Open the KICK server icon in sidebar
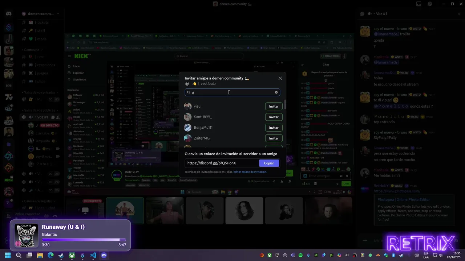The height and width of the screenshot is (261, 465). click(x=9, y=180)
